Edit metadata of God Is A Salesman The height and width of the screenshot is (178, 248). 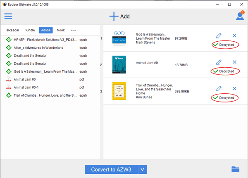(219, 36)
